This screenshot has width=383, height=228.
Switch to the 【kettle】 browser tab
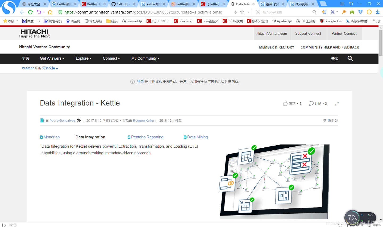[x=213, y=4]
